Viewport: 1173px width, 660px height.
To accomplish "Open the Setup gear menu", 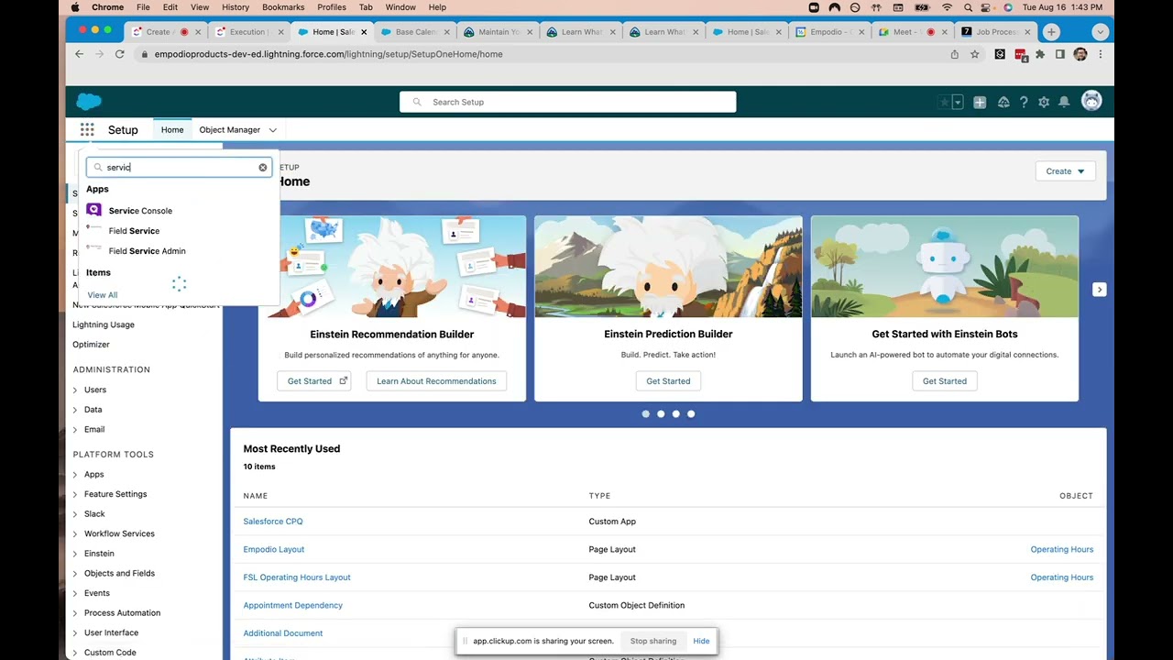I will 1044,103.
